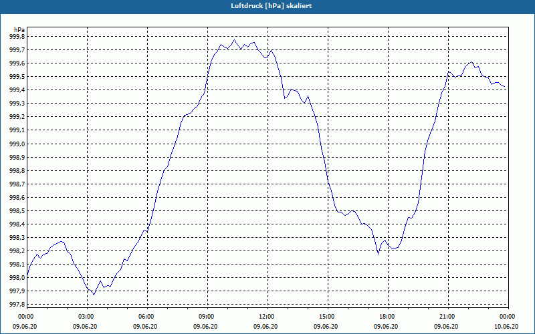Select the 998,3 y-axis label
The image size is (535, 334).
coord(17,238)
